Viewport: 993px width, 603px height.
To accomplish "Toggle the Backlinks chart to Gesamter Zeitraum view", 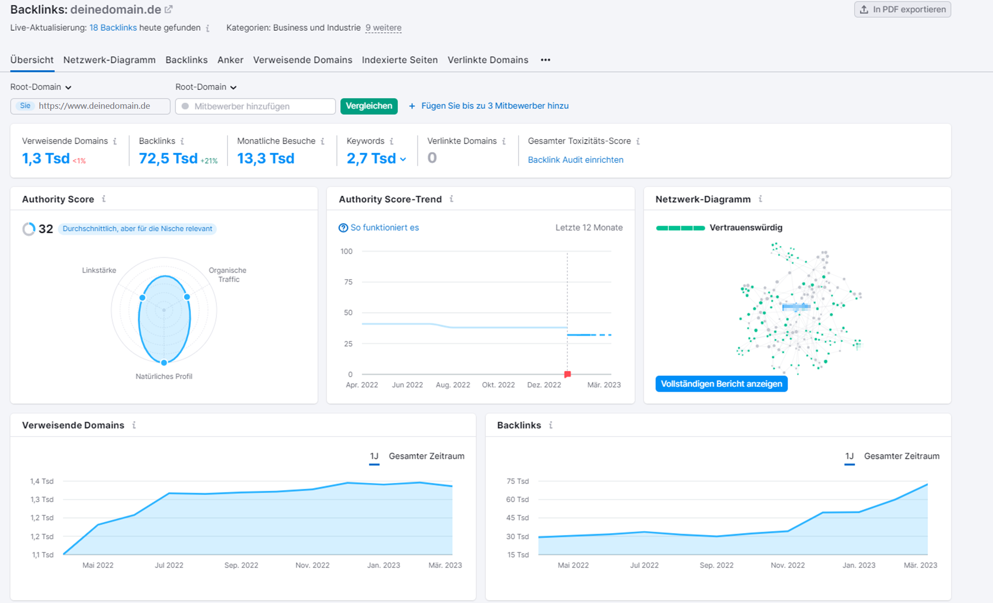I will [x=902, y=456].
